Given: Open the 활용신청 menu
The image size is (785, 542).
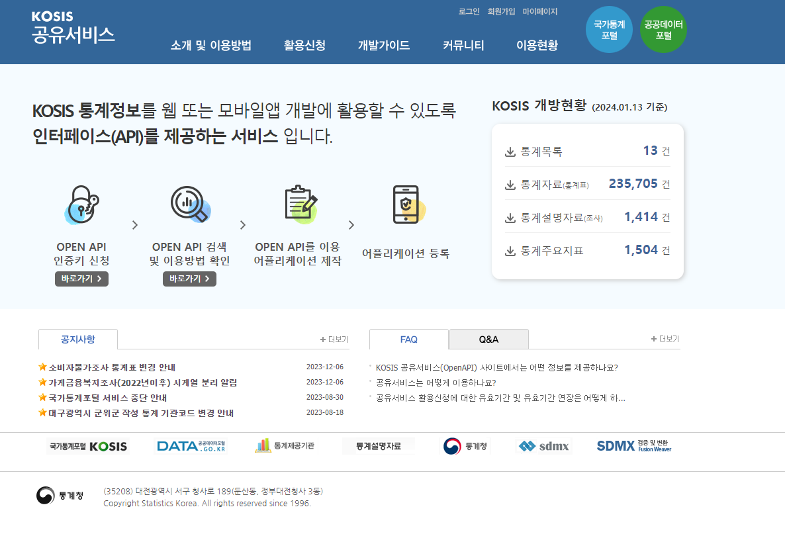Looking at the screenshot, I should pyautogui.click(x=304, y=46).
